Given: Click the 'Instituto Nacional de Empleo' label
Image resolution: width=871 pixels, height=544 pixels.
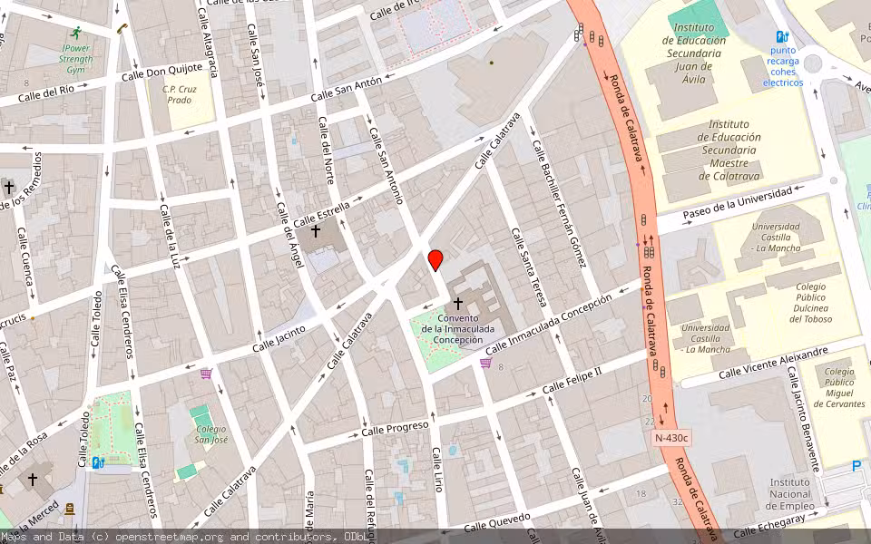Looking at the screenshot, I should click(790, 494).
